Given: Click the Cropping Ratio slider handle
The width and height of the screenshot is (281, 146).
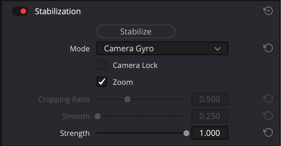Looking at the screenshot, I should 127,99.
